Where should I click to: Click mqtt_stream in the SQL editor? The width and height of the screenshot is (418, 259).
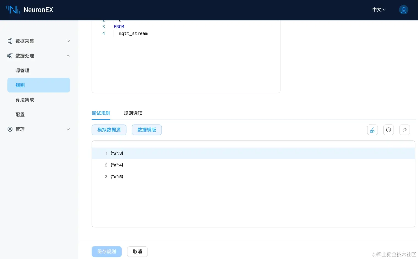point(133,33)
